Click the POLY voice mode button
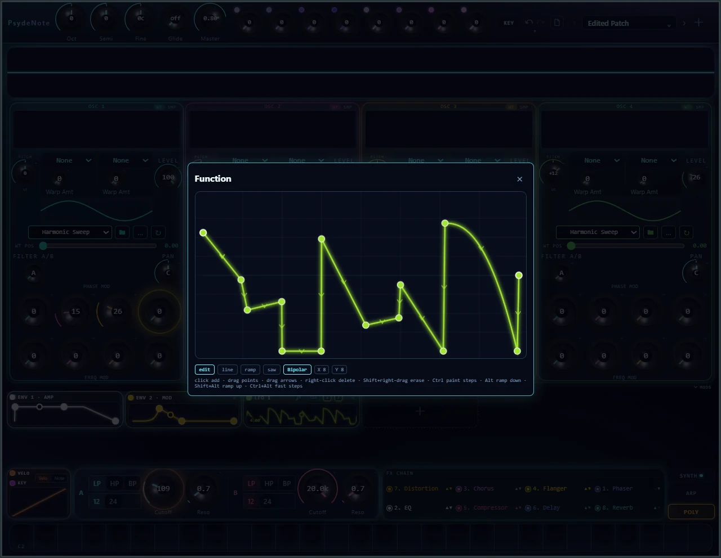The width and height of the screenshot is (721, 558). point(691,512)
